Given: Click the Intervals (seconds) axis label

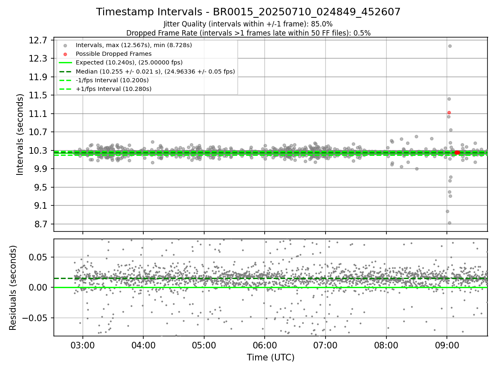Looking at the screenshot, I should (x=20, y=134).
